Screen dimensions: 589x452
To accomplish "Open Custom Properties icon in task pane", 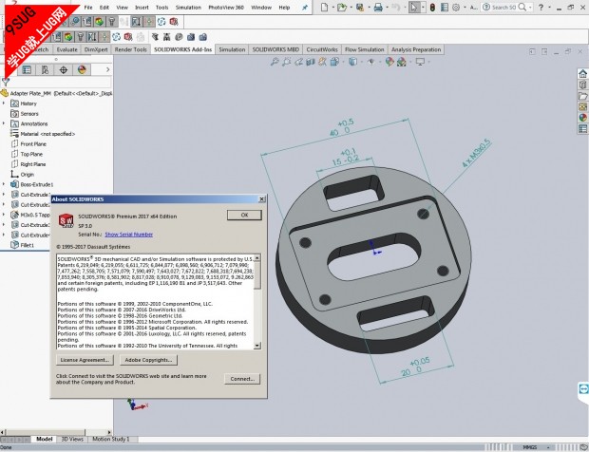I will [582, 129].
